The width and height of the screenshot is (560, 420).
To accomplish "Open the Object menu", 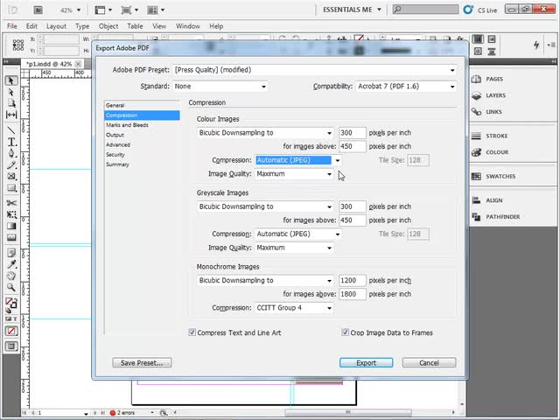I will [108, 26].
